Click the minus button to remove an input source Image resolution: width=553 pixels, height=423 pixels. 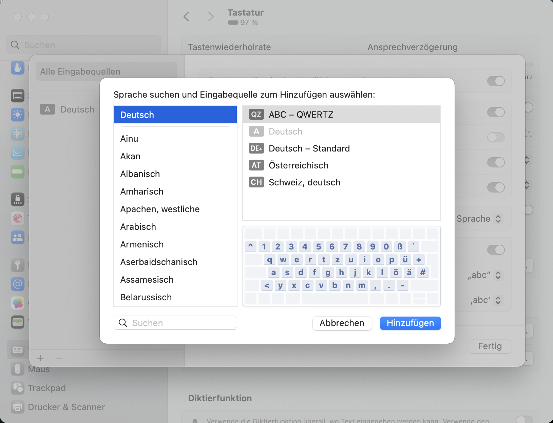point(59,358)
